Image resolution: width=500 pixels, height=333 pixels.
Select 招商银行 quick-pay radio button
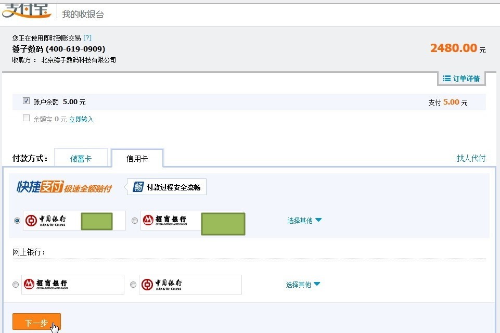135,221
